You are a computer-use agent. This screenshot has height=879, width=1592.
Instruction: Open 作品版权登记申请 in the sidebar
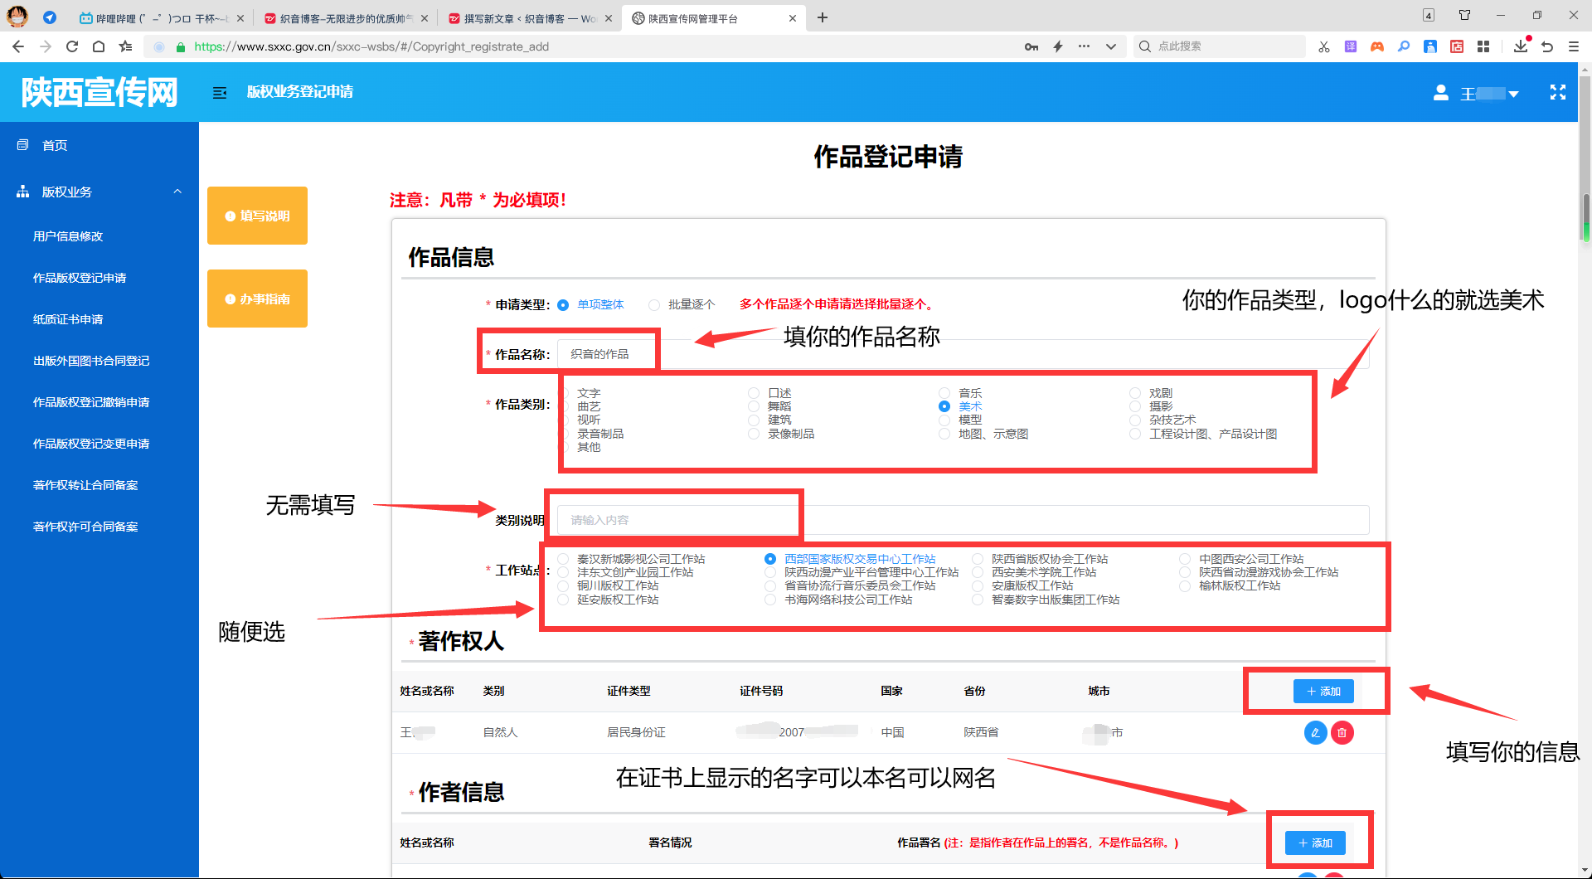(x=80, y=278)
